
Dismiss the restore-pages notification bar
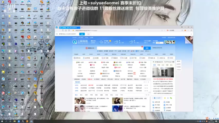coord(191,34)
